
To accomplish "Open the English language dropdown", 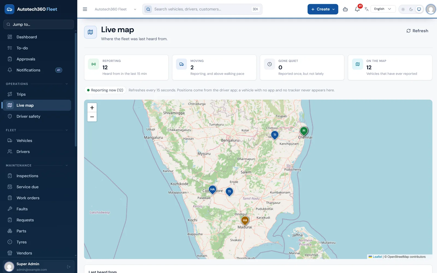I will coord(383,9).
